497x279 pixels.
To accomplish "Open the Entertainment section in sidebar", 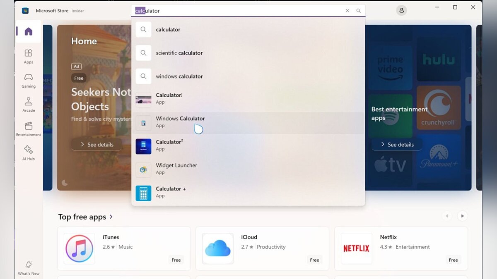I will pos(28,129).
